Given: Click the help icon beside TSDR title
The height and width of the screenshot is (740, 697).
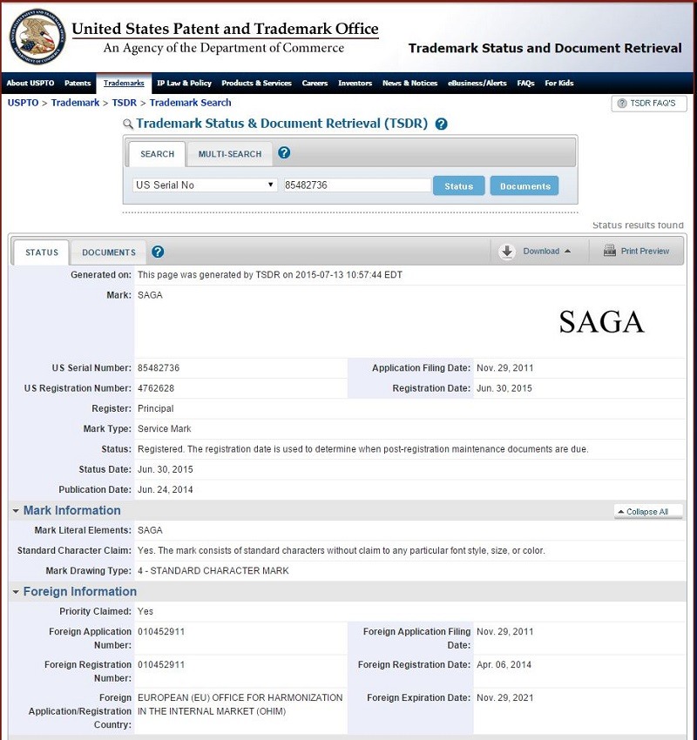Looking at the screenshot, I should 441,124.
